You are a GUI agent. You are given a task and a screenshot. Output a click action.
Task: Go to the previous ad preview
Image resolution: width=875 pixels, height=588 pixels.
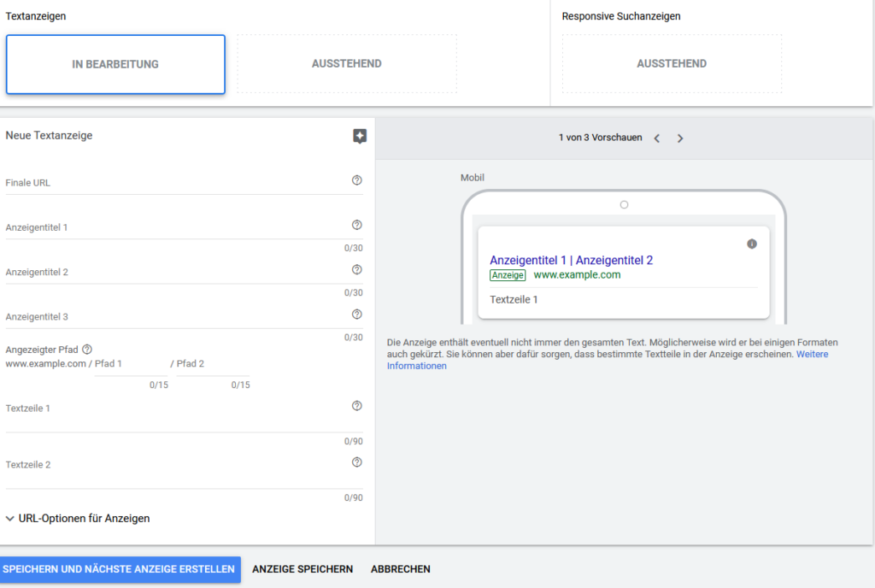coord(657,138)
